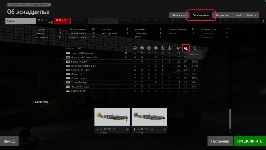Click the Выход exit button

[9, 141]
